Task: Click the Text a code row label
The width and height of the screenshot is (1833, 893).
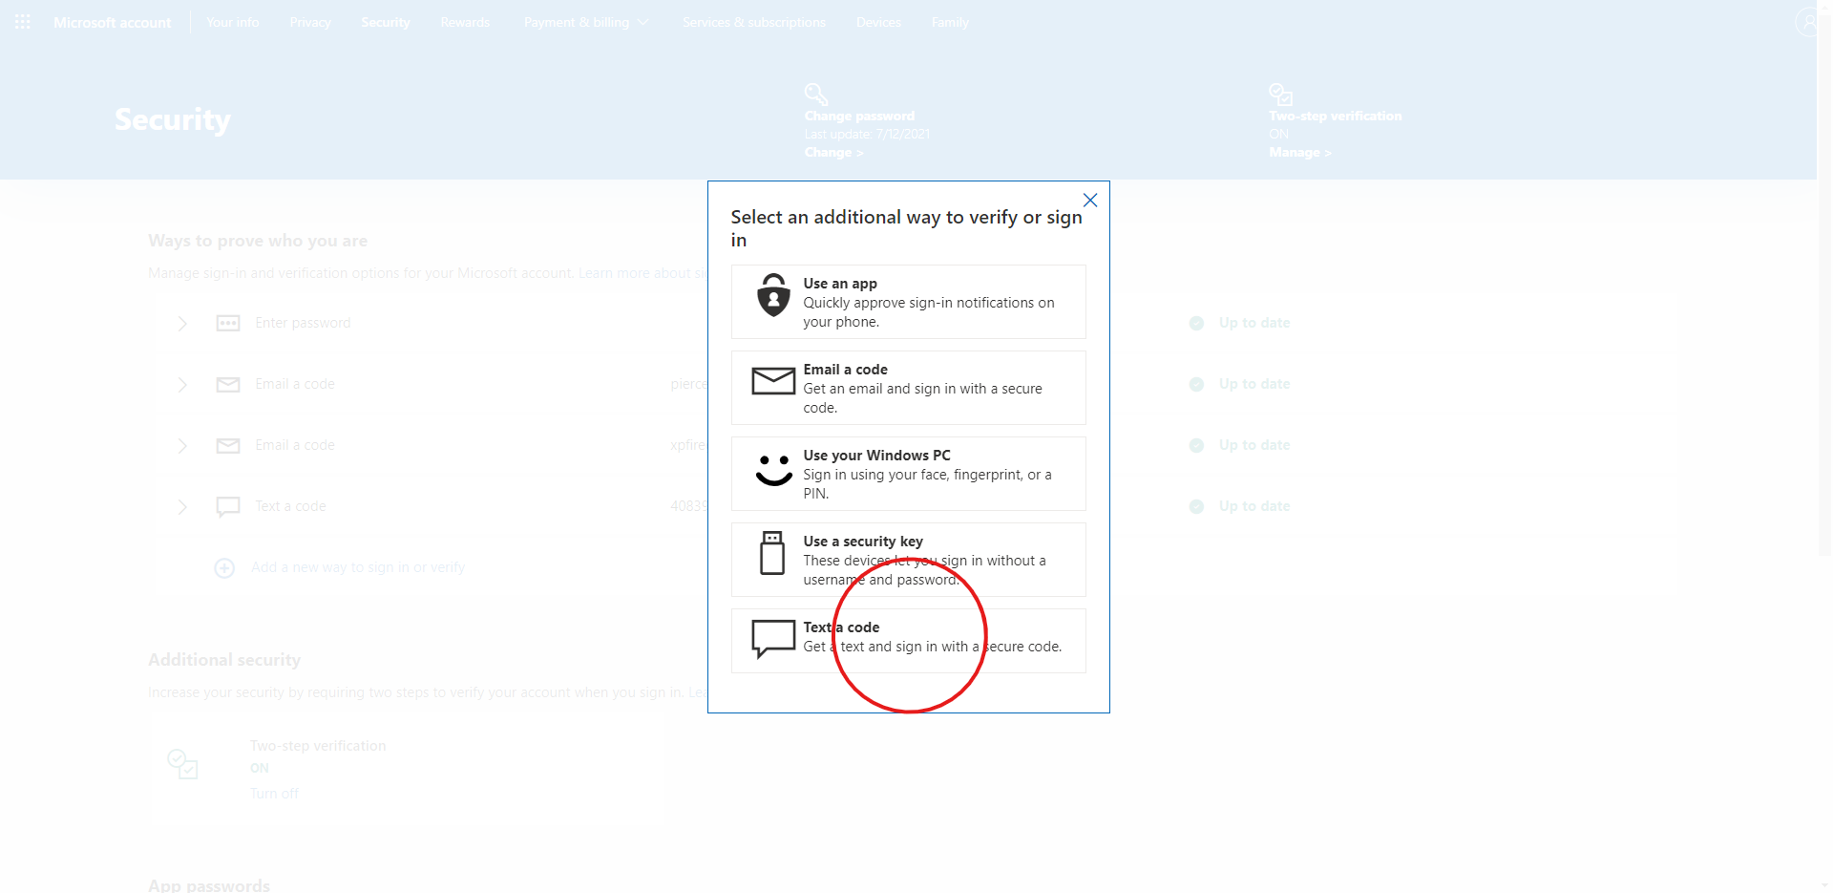Action: tap(290, 506)
